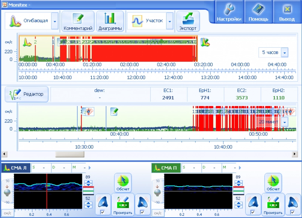Select the СМА Л channel tab
The width and height of the screenshot is (302, 218).
point(16,168)
